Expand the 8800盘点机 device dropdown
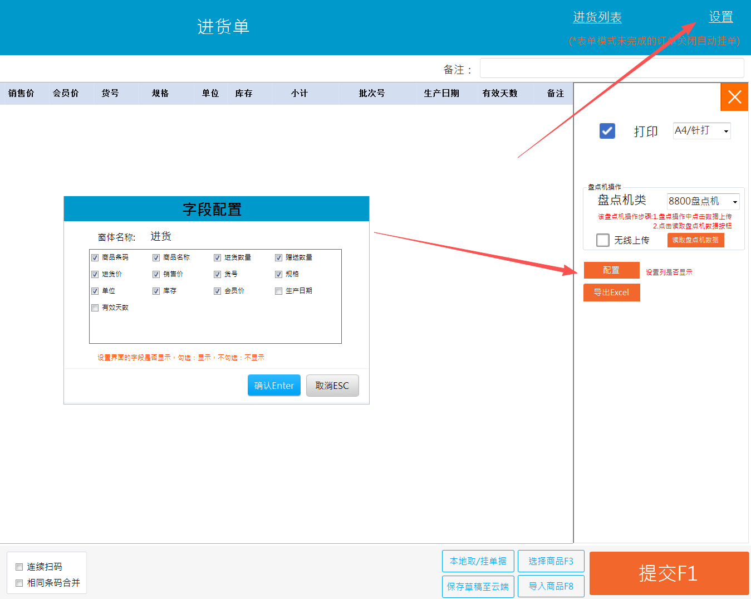 [703, 201]
